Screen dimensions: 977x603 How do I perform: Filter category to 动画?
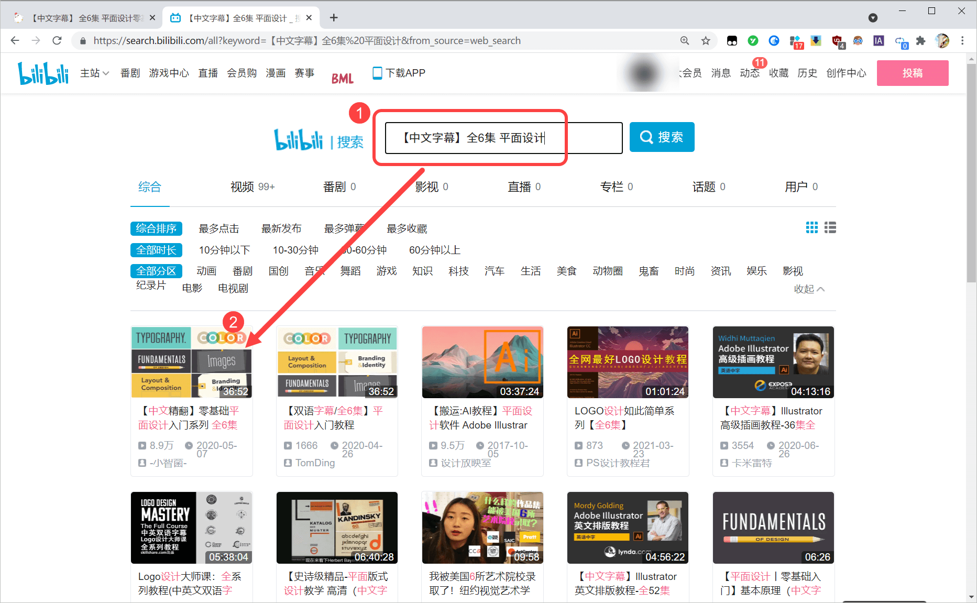206,271
